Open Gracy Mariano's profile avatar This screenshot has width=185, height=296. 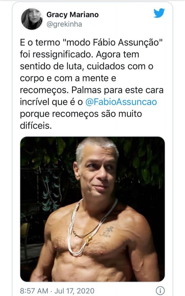[x=32, y=19]
